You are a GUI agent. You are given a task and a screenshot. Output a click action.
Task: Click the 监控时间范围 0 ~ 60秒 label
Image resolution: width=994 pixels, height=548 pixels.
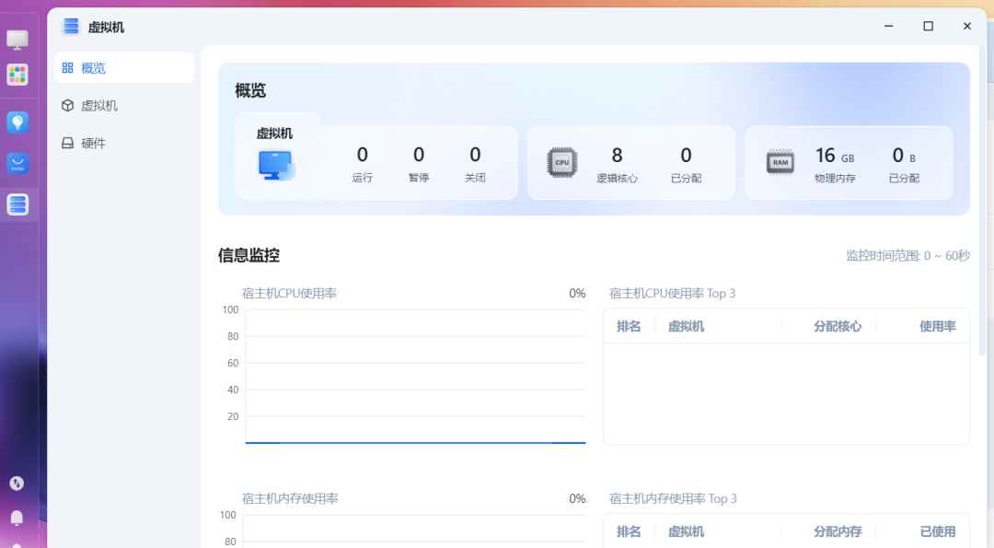pyautogui.click(x=907, y=256)
